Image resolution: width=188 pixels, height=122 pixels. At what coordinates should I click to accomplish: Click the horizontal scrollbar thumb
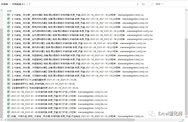[71, 120]
